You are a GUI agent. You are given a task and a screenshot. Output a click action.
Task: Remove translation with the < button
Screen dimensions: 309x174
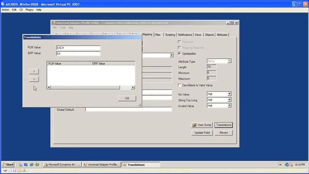click(x=34, y=79)
